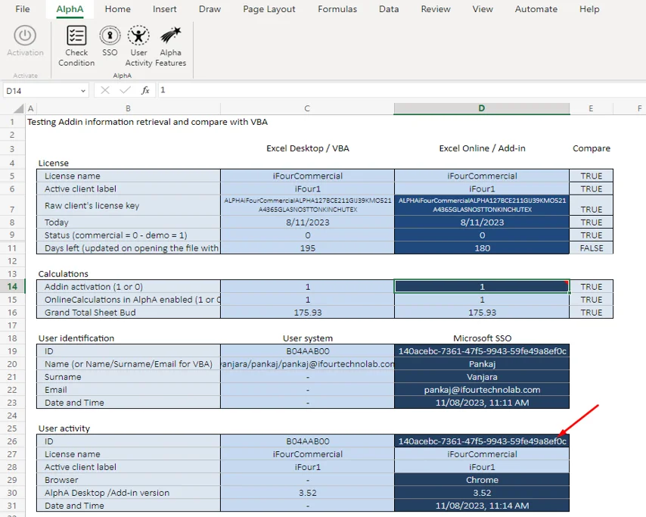Open the Help ribbon tab
Image resolution: width=646 pixels, height=517 pixels.
coord(589,9)
